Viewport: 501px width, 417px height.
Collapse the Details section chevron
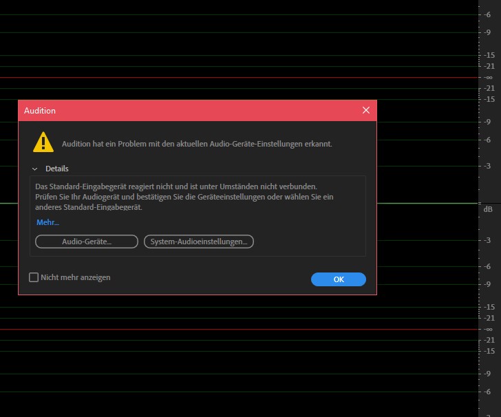(x=35, y=169)
